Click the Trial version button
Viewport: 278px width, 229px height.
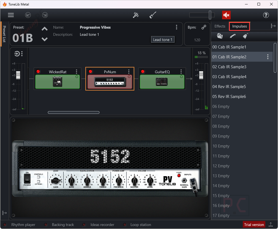[254, 225]
